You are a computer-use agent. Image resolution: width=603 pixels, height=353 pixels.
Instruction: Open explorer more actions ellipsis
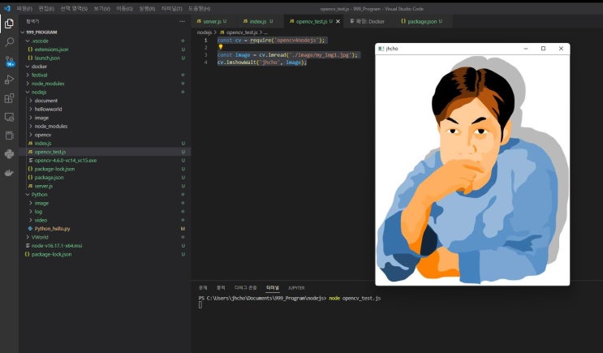181,21
